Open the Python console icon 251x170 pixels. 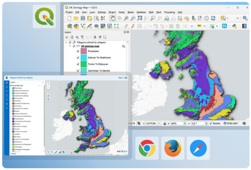pyautogui.click(x=234, y=26)
